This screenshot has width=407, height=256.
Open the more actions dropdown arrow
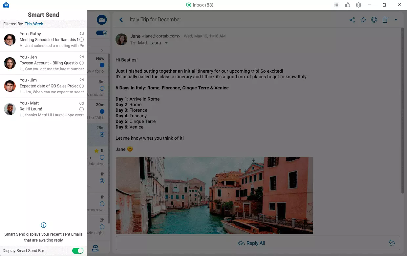tap(396, 20)
